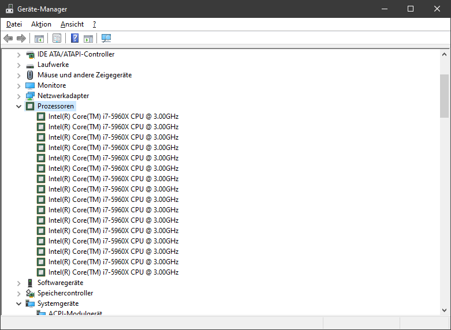Expand the Monitore node
The image size is (451, 330).
[x=19, y=86]
